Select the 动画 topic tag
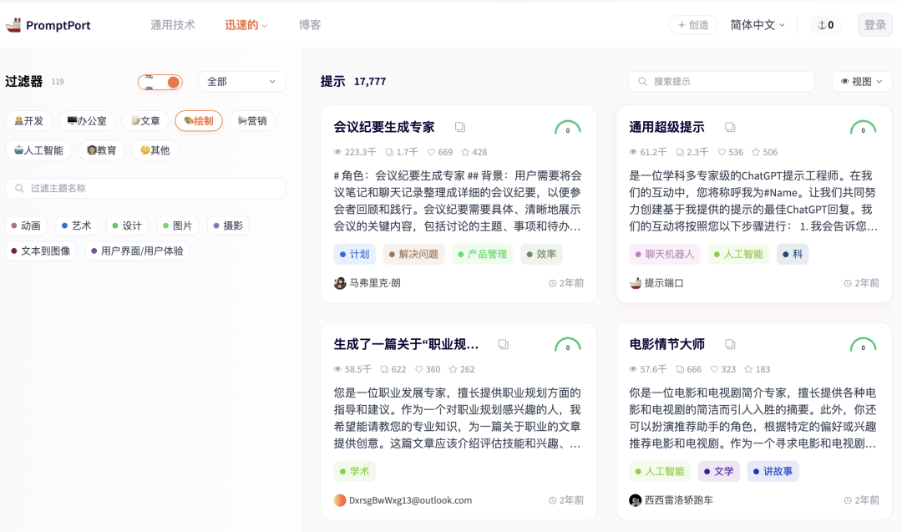Image resolution: width=902 pixels, height=532 pixels. (26, 225)
